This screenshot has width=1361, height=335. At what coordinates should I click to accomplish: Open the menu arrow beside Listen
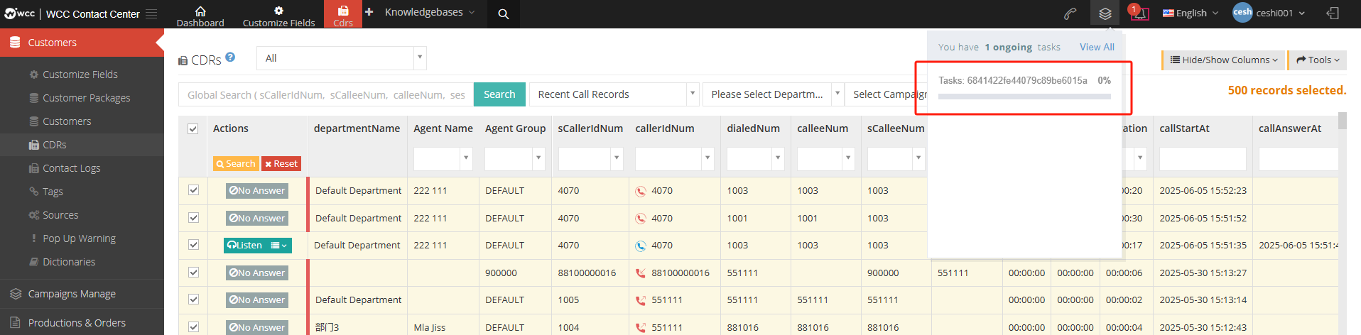pos(279,246)
